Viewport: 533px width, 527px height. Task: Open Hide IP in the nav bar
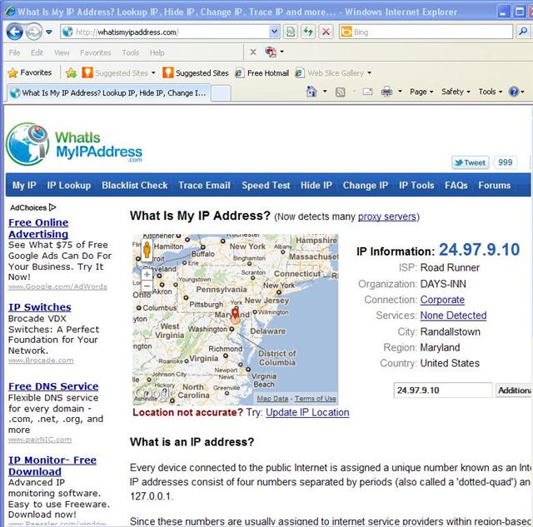[x=316, y=185]
